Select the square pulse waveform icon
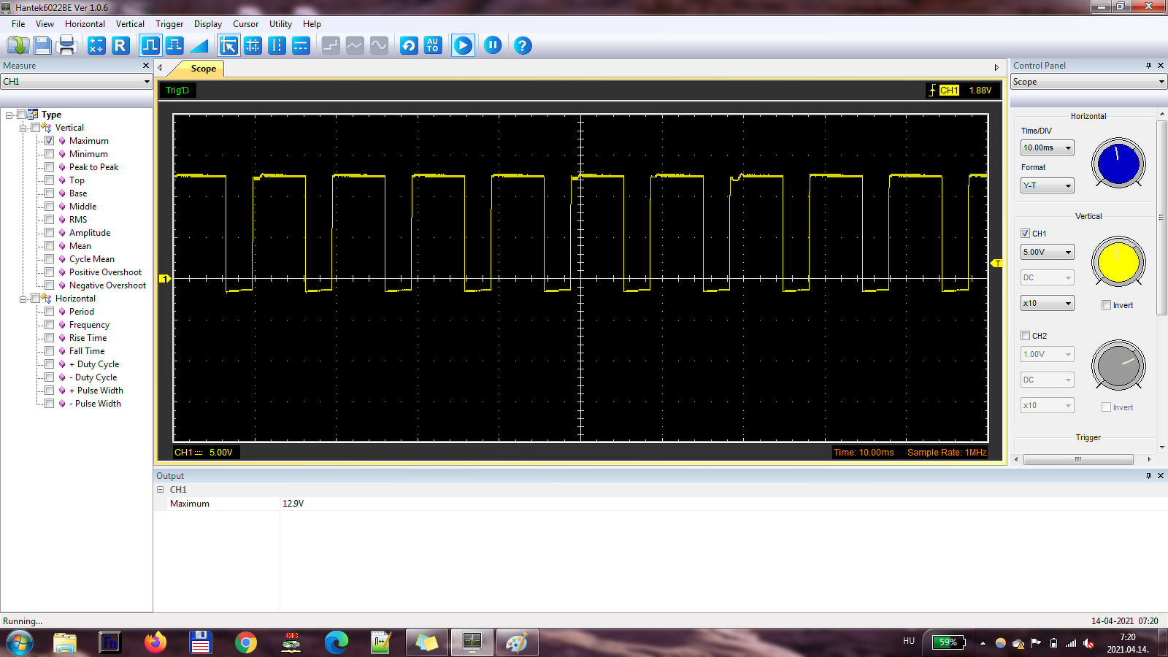The height and width of the screenshot is (657, 1168). [150, 45]
